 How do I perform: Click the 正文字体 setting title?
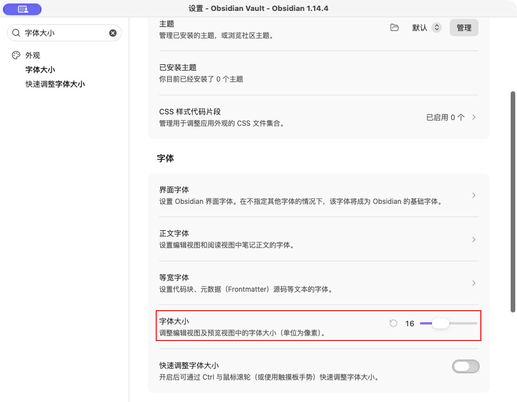pos(174,234)
